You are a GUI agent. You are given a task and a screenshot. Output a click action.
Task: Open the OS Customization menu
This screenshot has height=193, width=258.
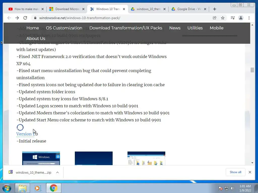tap(64, 28)
